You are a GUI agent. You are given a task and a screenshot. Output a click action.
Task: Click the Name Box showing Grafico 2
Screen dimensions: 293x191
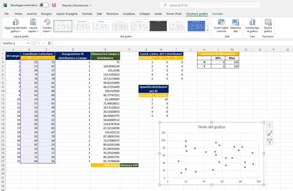[x=14, y=43]
